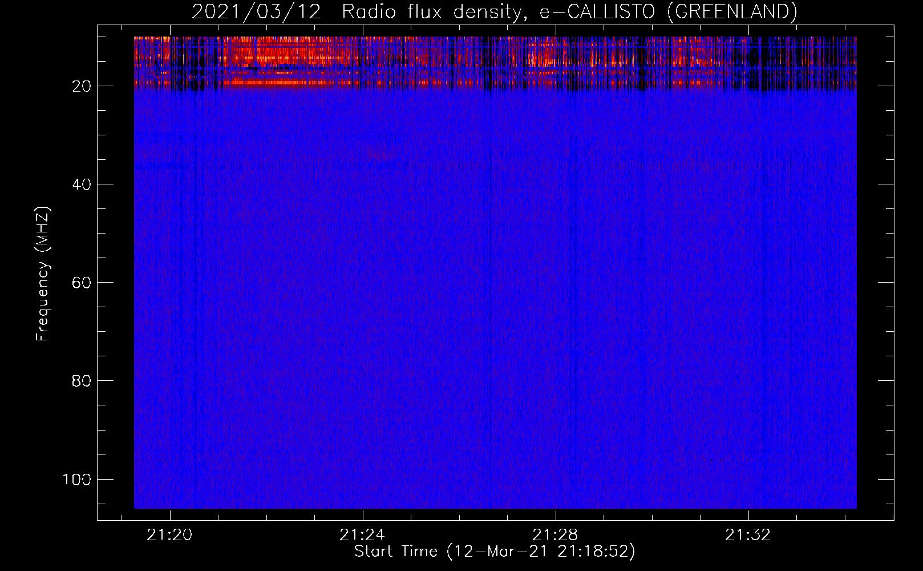Click the 21:28 time tick label
The width and height of the screenshot is (923, 571).
pos(555,535)
